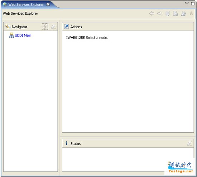Open the WSDL Page toolbar icon
The height and width of the screenshot is (177, 197).
click(183, 14)
